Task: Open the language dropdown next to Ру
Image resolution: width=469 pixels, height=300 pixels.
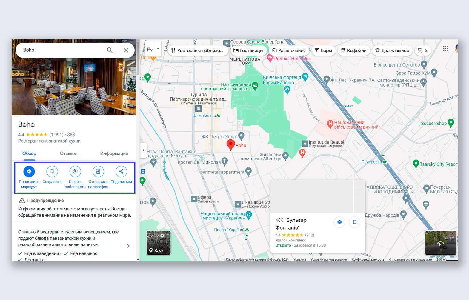Action: [x=158, y=49]
